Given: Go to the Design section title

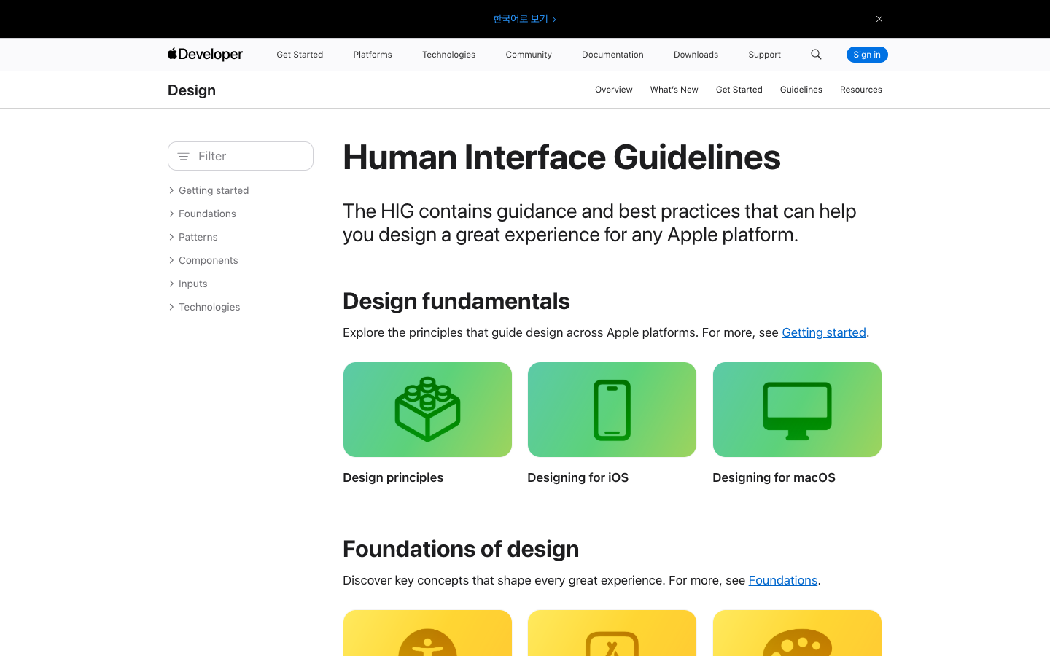Looking at the screenshot, I should [192, 90].
